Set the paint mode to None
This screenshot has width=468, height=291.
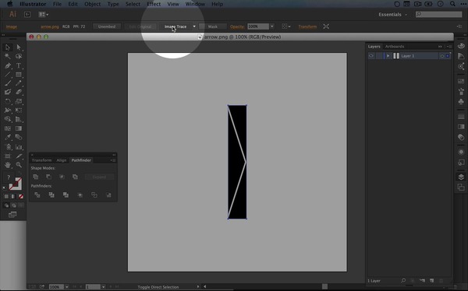[x=21, y=197]
